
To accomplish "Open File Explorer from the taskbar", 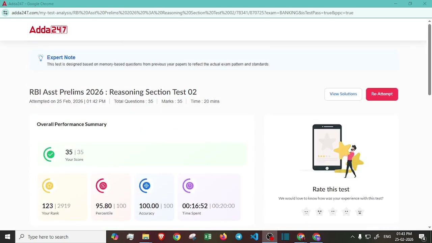I will click(x=146, y=237).
